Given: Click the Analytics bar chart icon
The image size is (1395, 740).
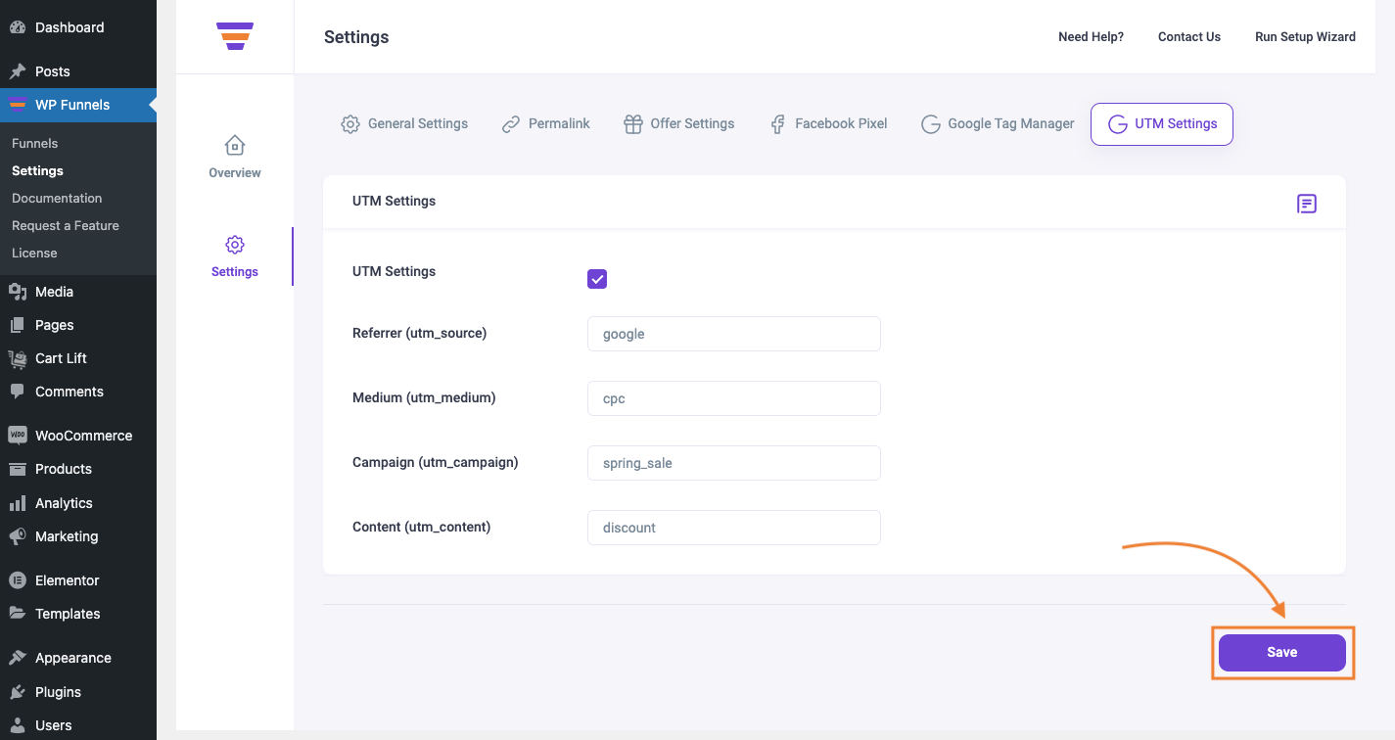Looking at the screenshot, I should point(18,503).
